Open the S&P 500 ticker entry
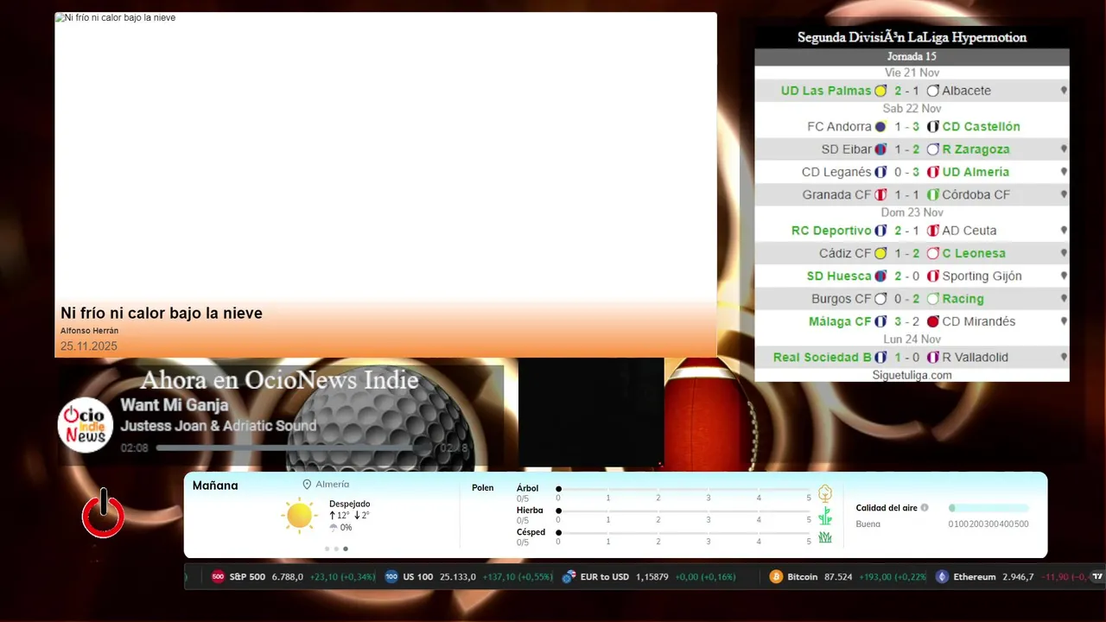Screen dimensions: 1106x622 coord(293,577)
